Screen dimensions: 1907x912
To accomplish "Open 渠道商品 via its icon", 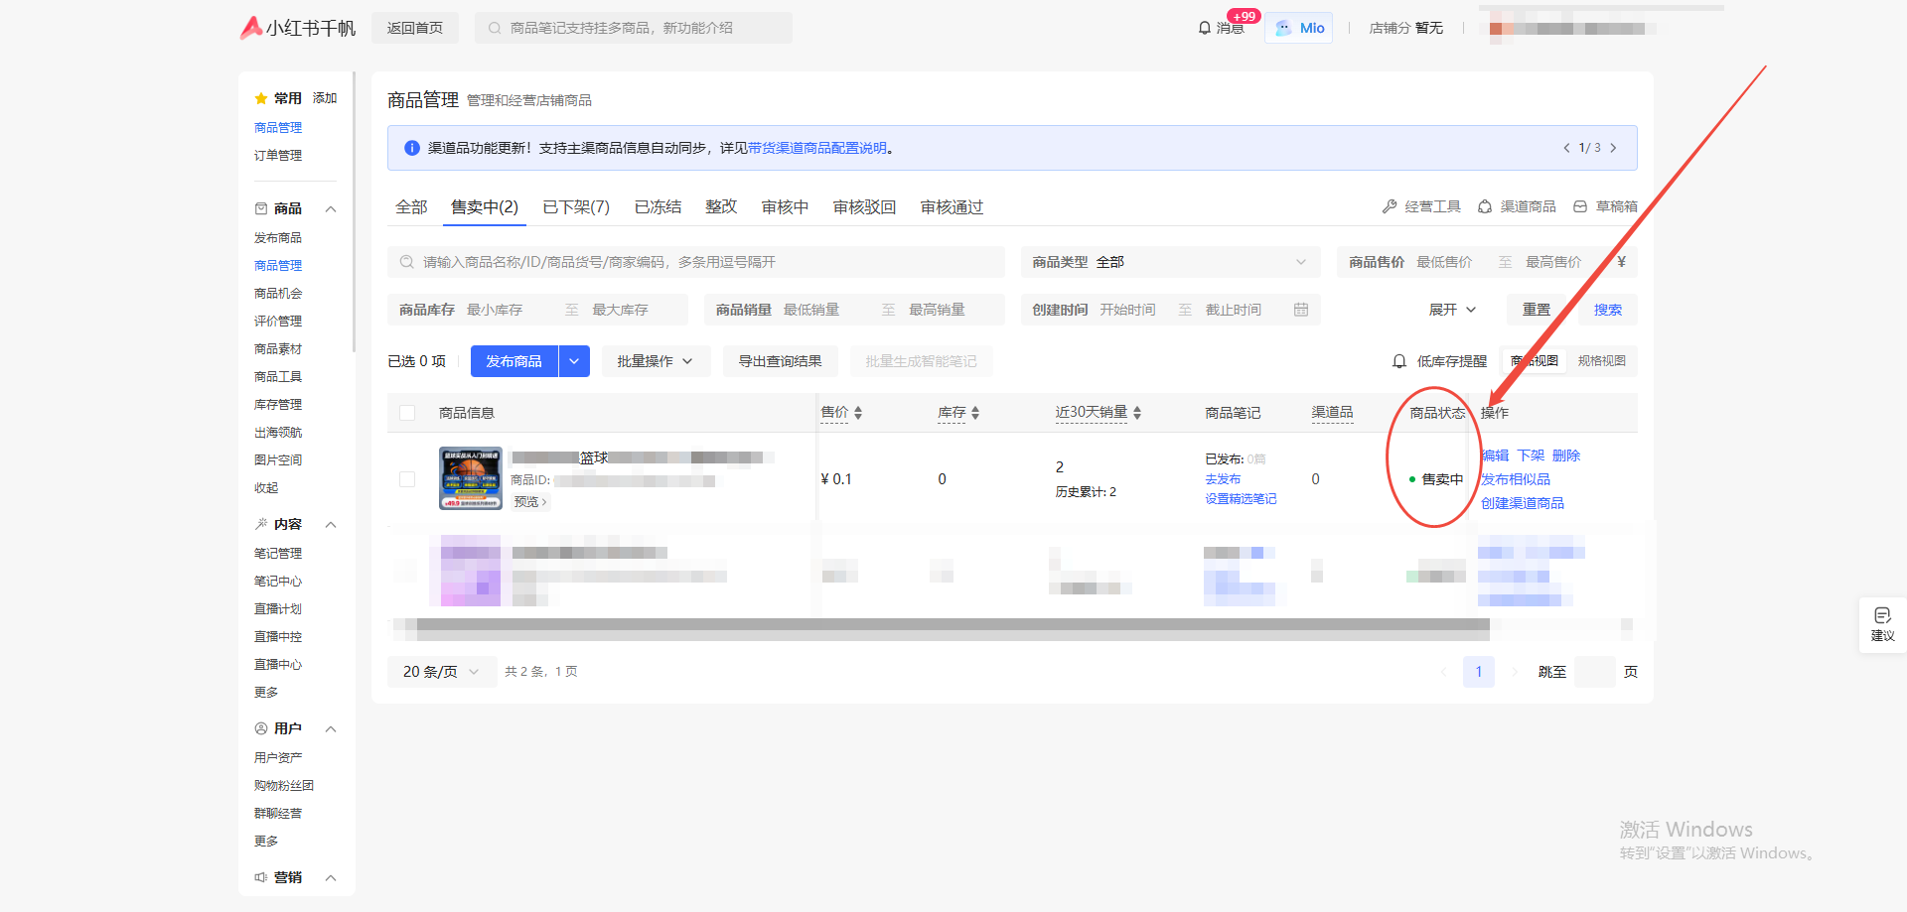I will click(1485, 206).
